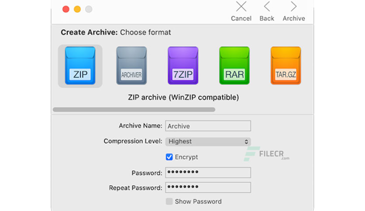Click the horizontal format list scrollbar

pyautogui.click(x=134, y=109)
